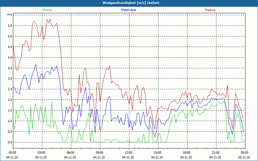Screen dimensions: 258x161
Task: Click the 15:00 time axis label
Action: [x=158, y=153]
